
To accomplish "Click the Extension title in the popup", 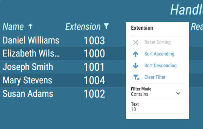I will [142, 28].
